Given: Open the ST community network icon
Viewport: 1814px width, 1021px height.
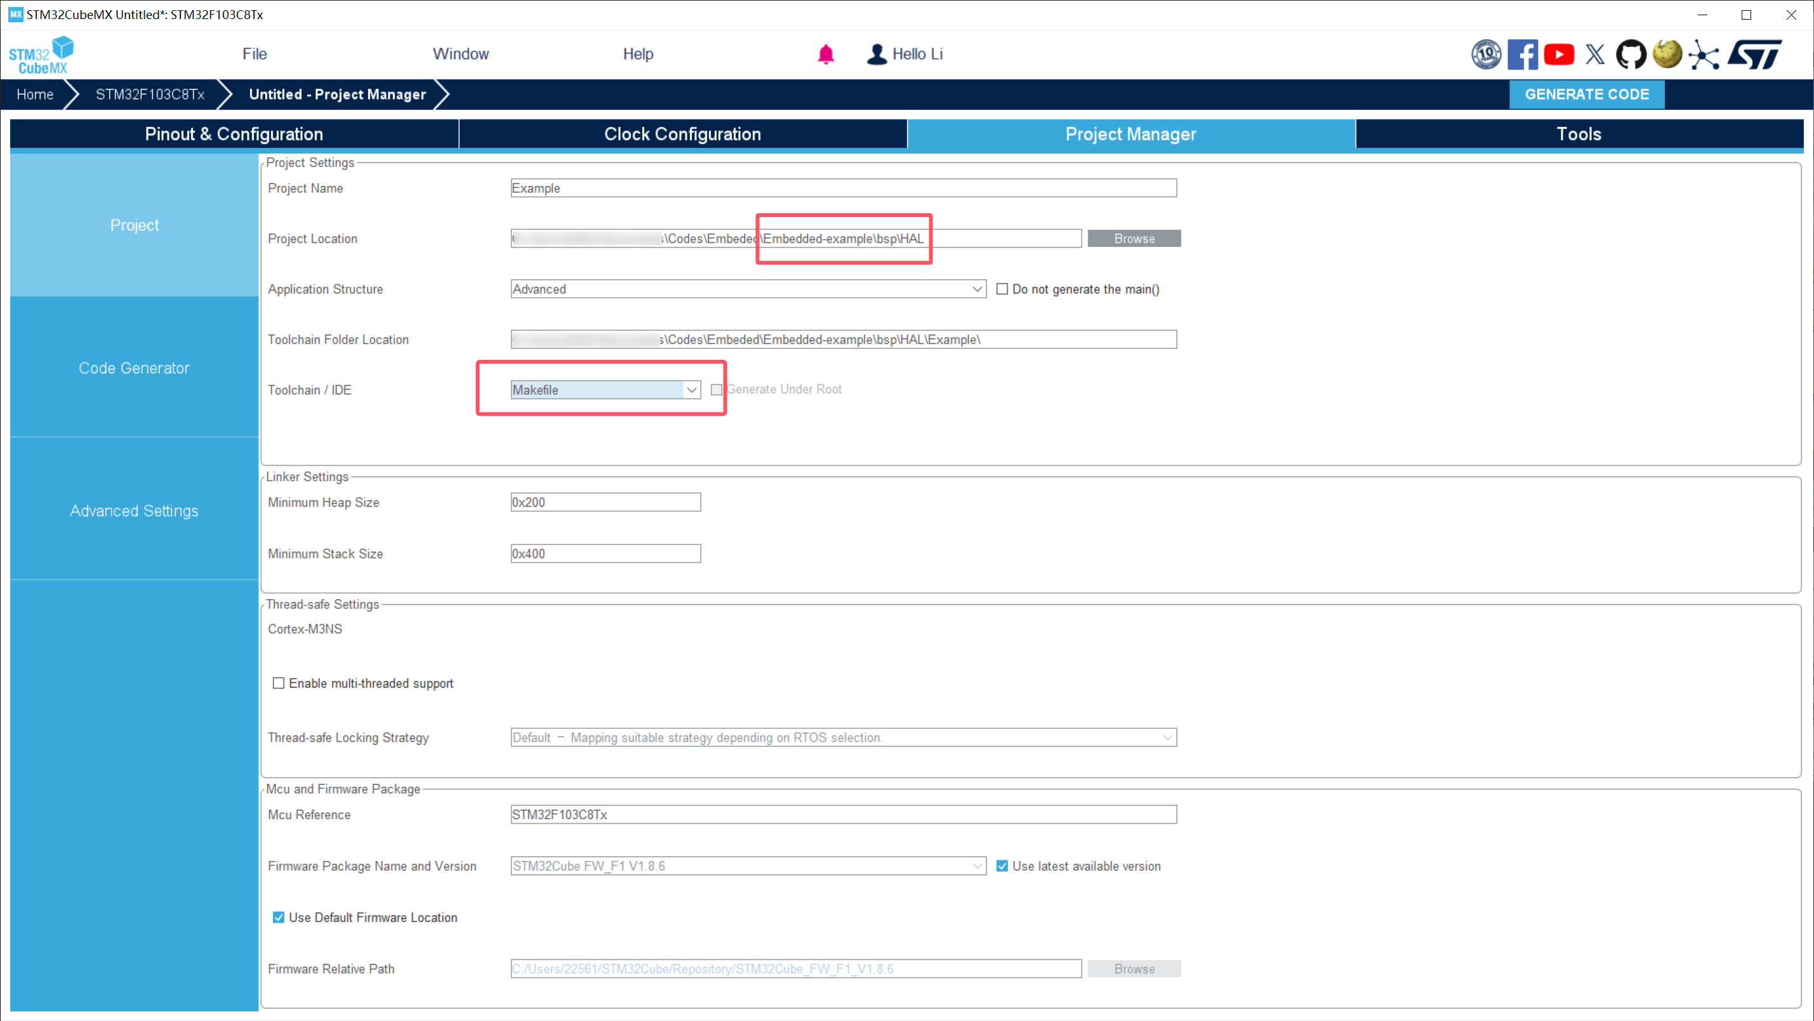Looking at the screenshot, I should pos(1704,54).
